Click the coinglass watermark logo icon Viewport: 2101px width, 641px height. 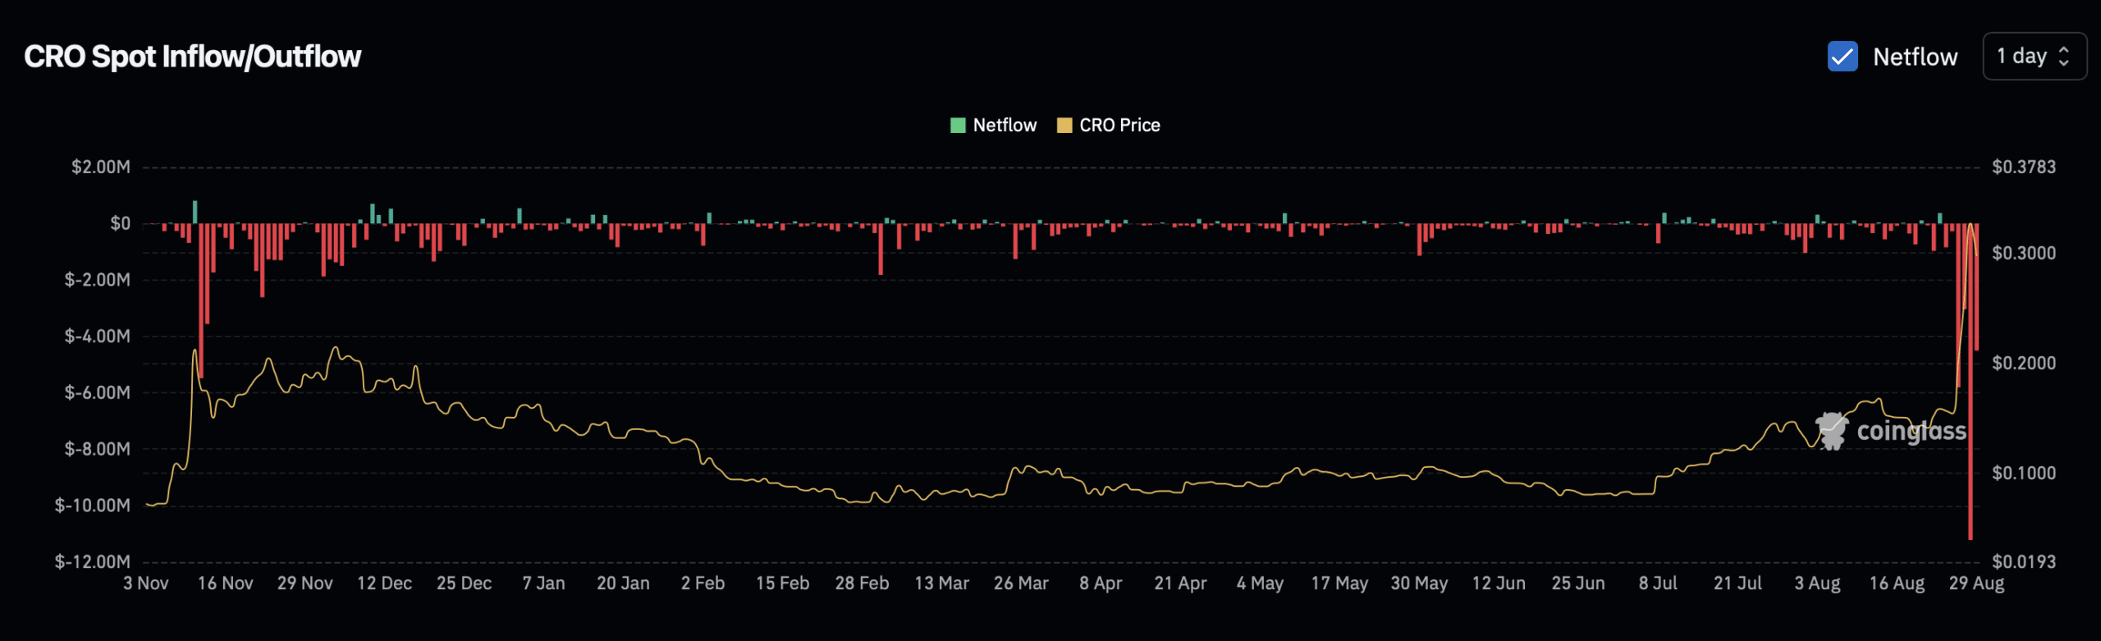click(1832, 431)
